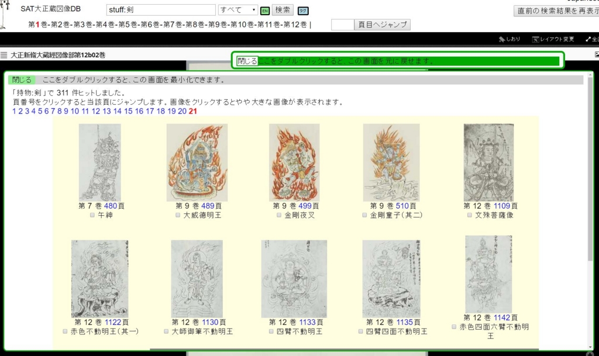Enlarge the 大師御筆不動明王 thumbnail

click(197, 279)
